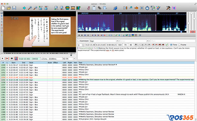The image size is (197, 121).
Task: Toggle the Comment checkbox
Action: (79, 41)
